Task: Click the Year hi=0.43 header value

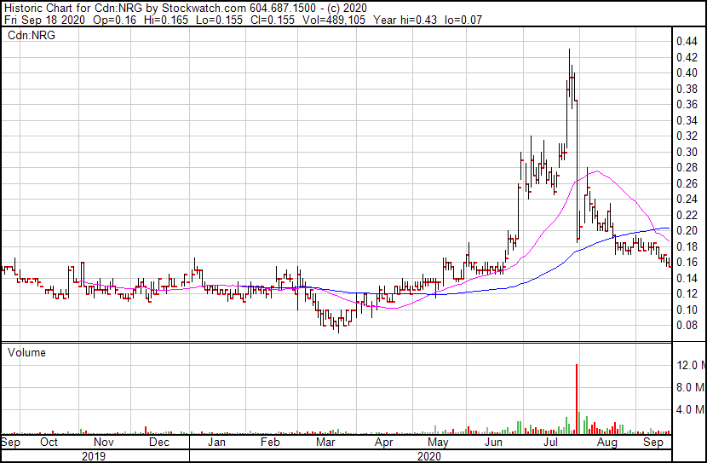Action: (405, 20)
